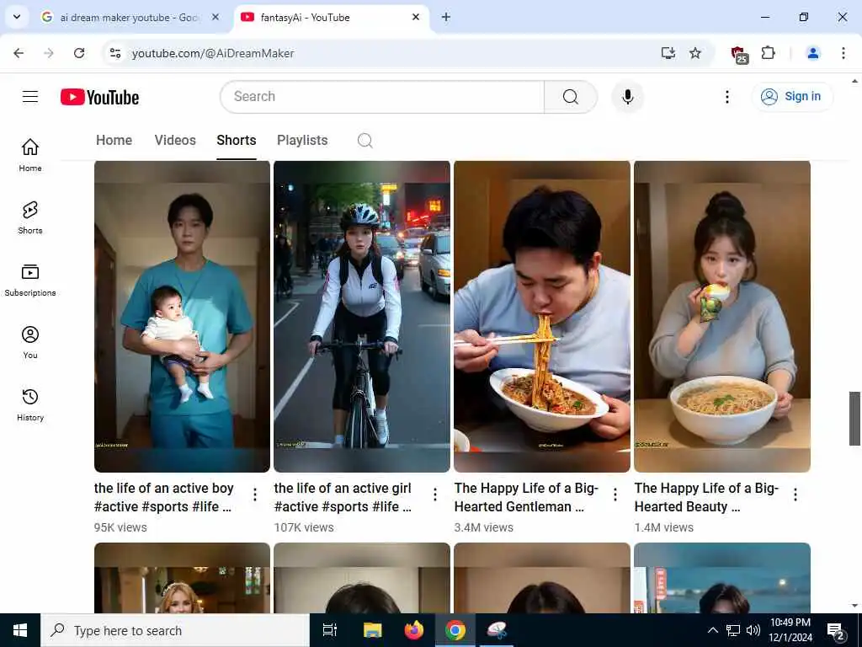The width and height of the screenshot is (862, 647).
Task: Open Task View on the taskbar
Action: coord(330,630)
